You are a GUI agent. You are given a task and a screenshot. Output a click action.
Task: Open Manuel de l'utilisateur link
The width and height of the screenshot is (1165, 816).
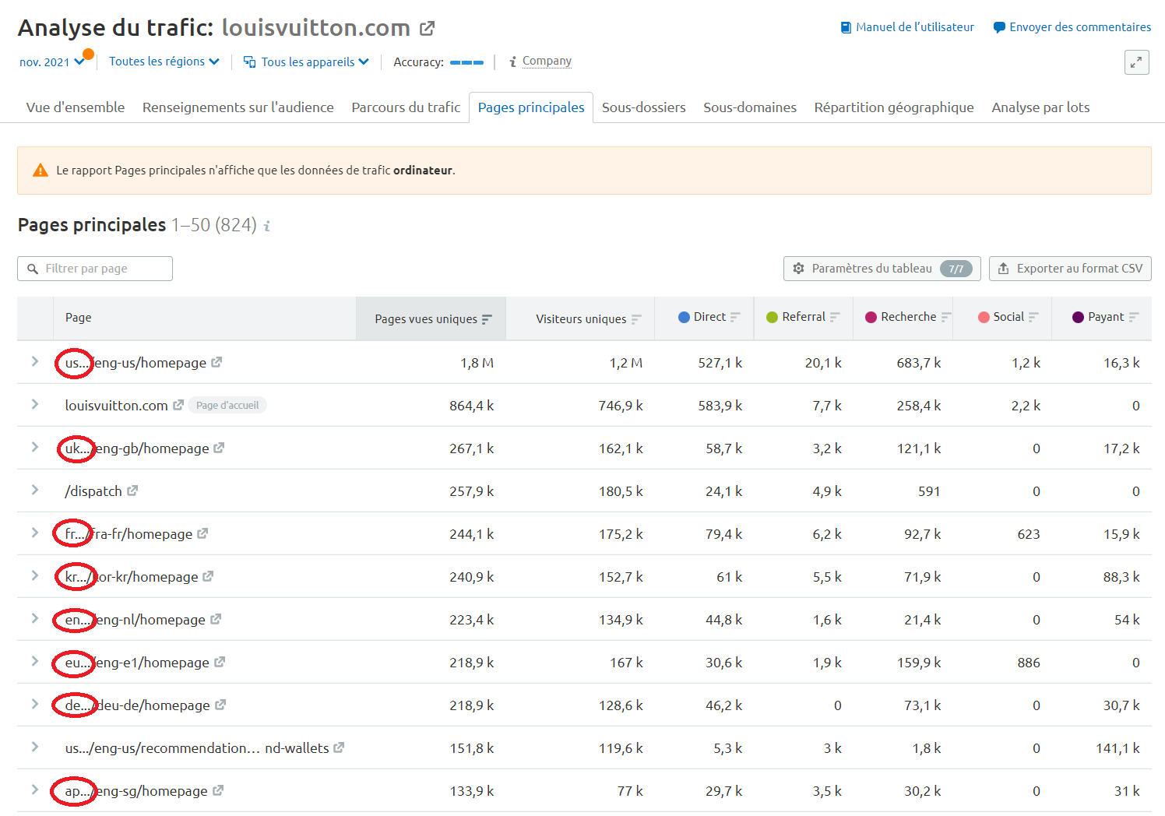click(907, 27)
